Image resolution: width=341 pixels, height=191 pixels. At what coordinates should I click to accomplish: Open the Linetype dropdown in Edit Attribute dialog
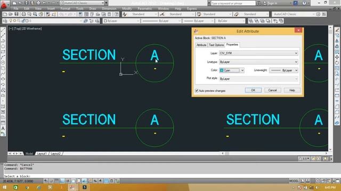tap(258, 62)
